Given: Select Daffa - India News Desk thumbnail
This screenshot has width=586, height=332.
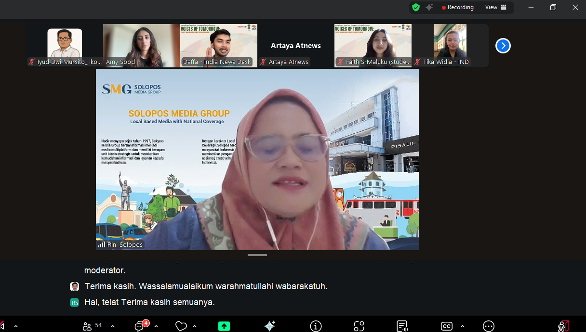Looking at the screenshot, I should click(219, 46).
